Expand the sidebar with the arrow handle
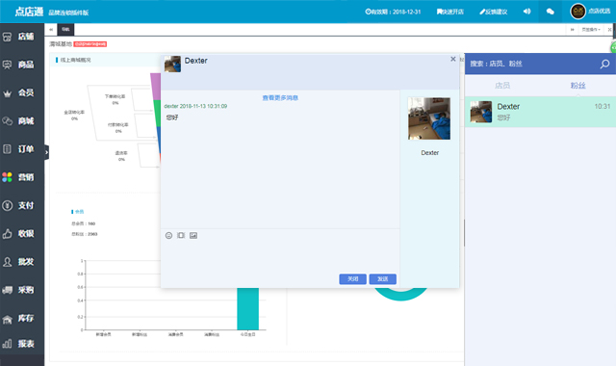 click(46, 152)
